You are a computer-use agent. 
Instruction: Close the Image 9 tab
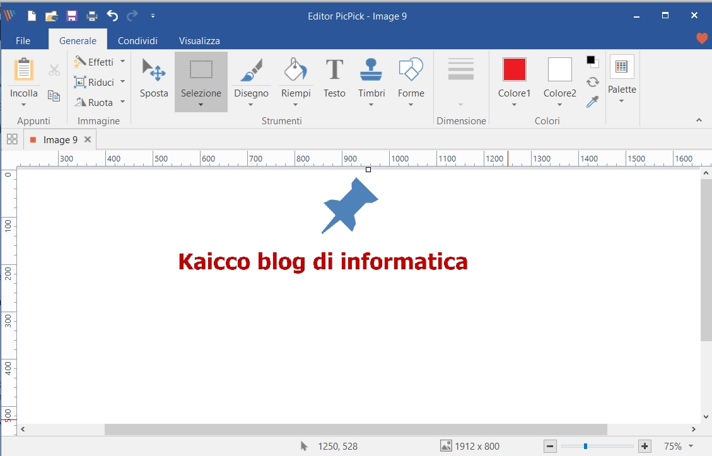tap(88, 139)
